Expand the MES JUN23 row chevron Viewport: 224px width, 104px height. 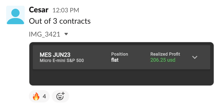click(x=195, y=57)
